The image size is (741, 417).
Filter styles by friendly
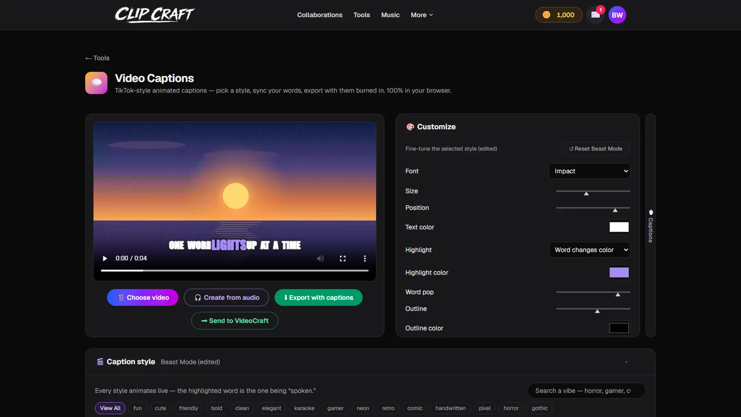pyautogui.click(x=188, y=408)
